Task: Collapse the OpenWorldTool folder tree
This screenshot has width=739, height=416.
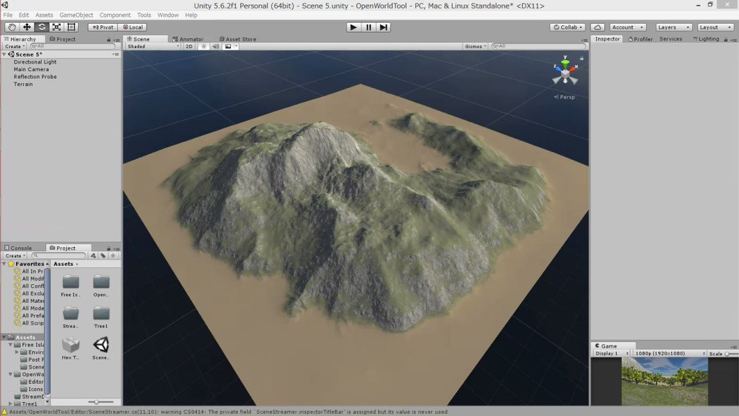Action: tap(11, 374)
